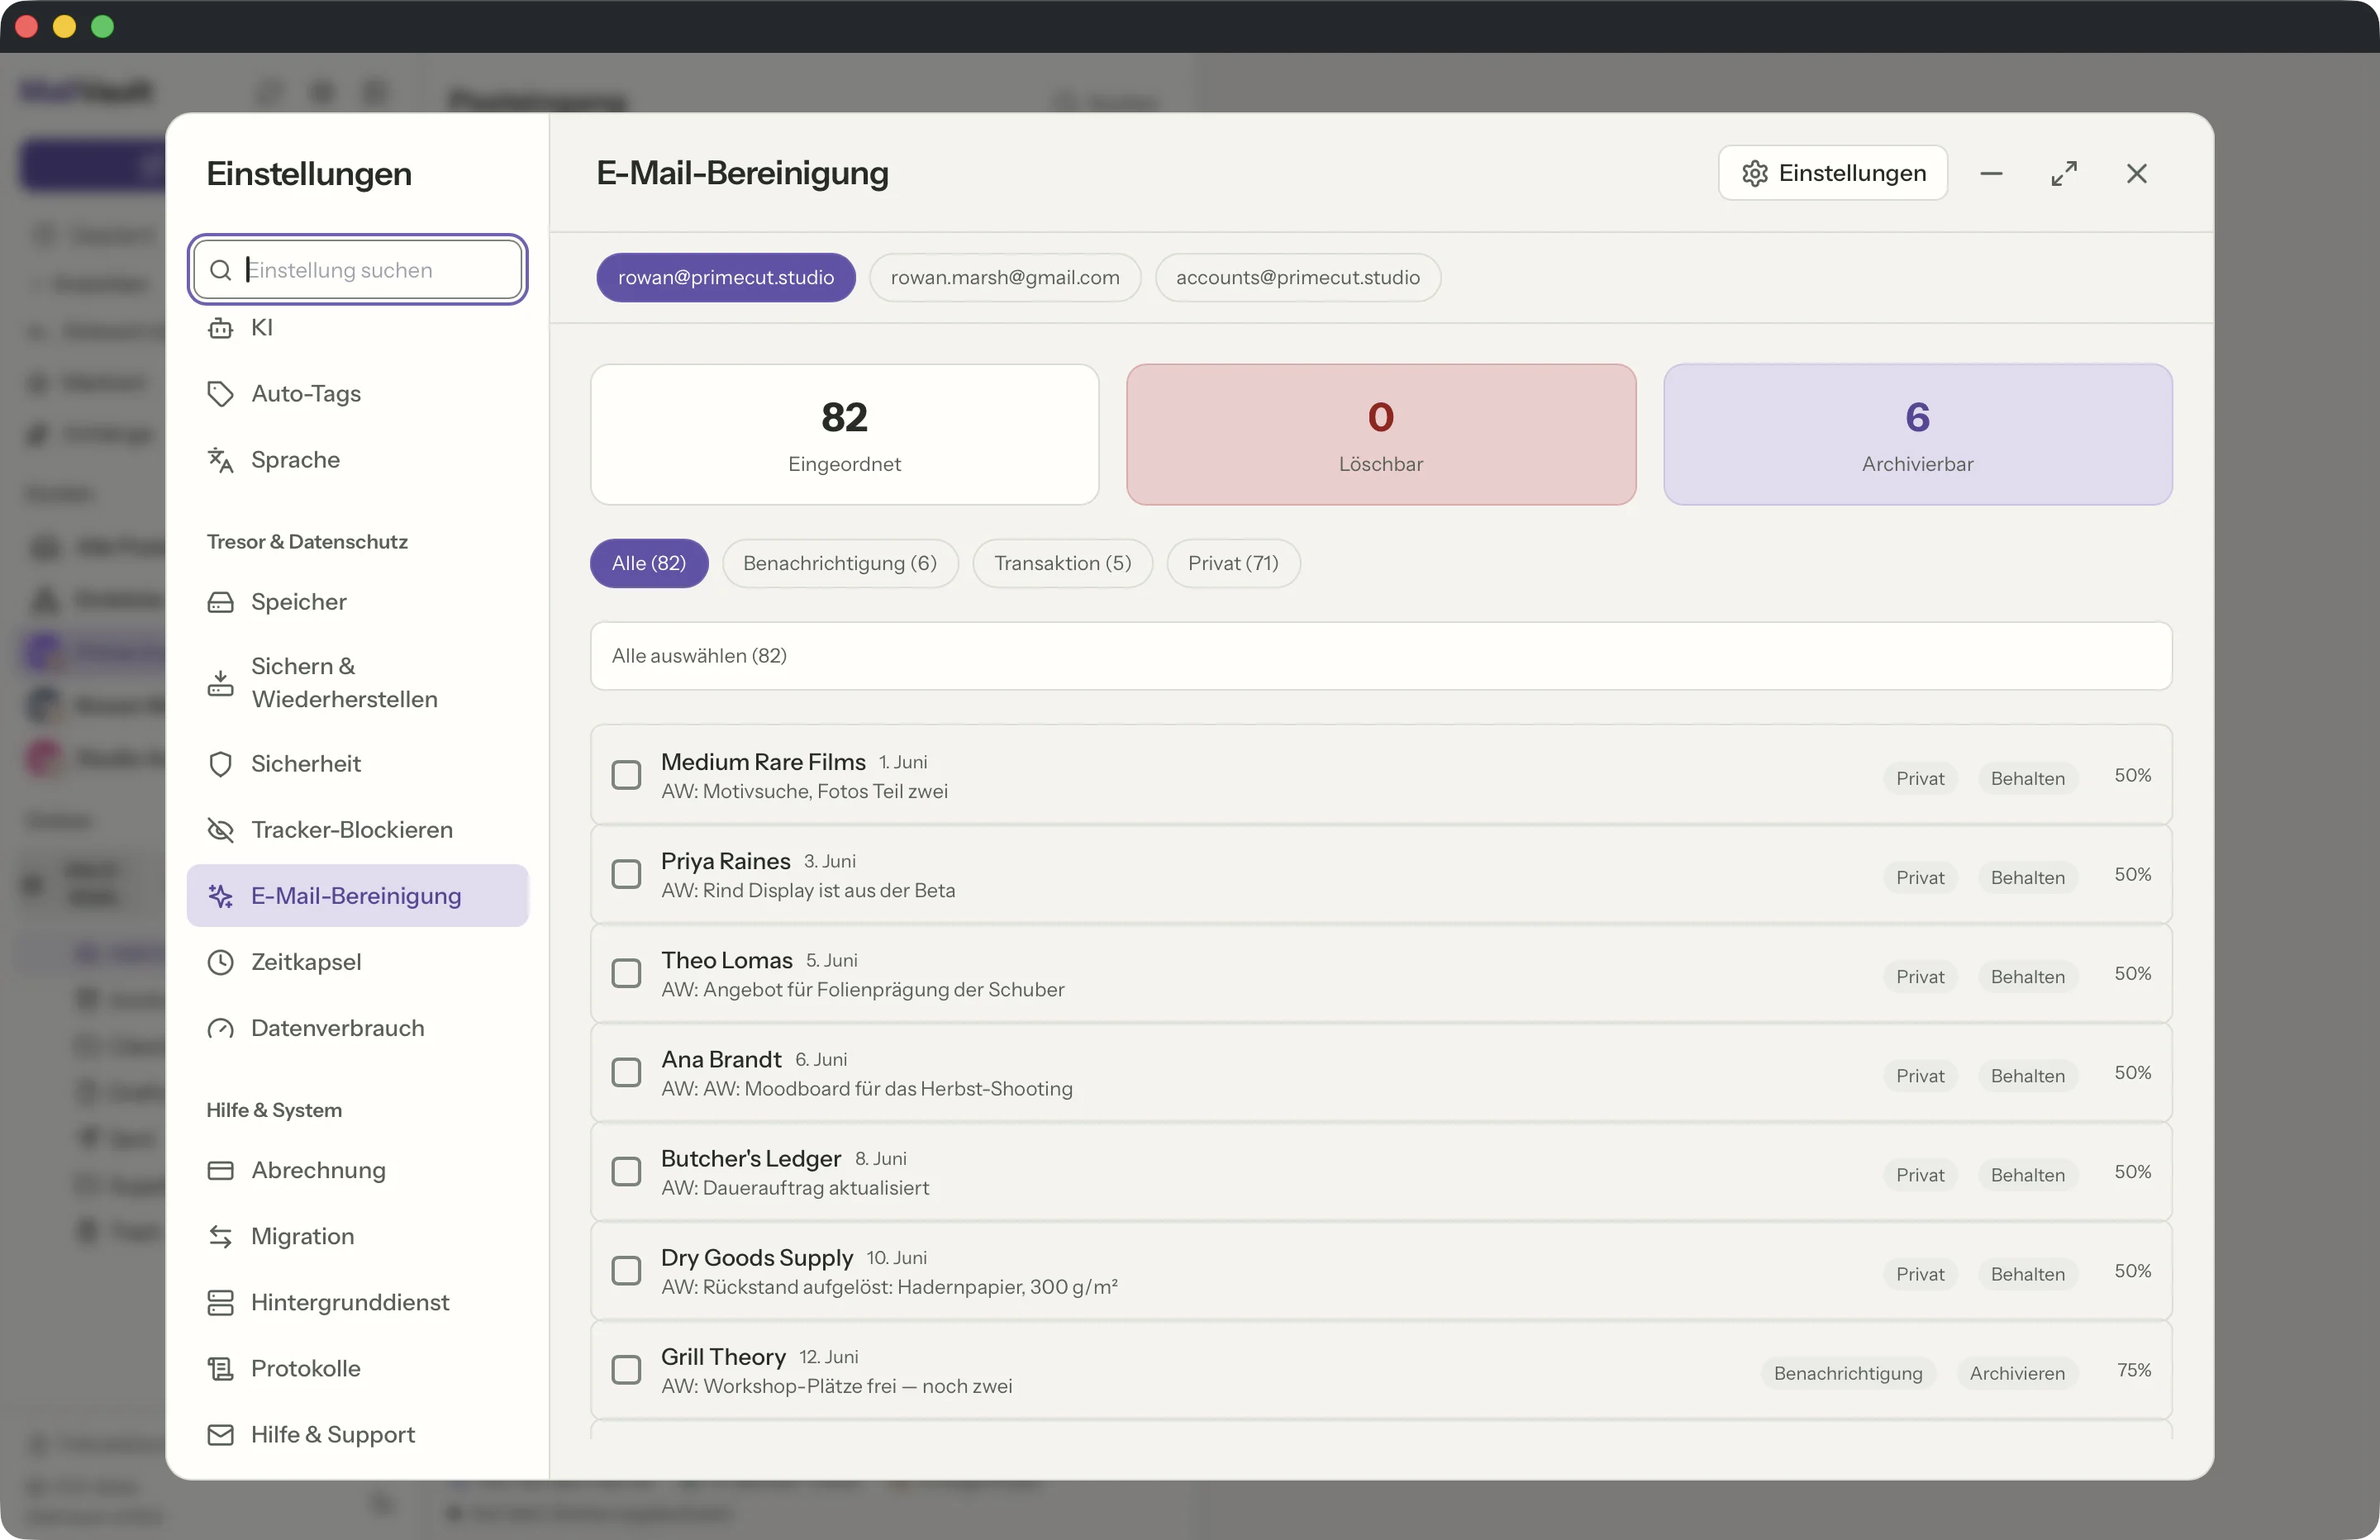The height and width of the screenshot is (1540, 2380).
Task: Click the Behalten tag on Priya Raines row
Action: pos(2027,877)
